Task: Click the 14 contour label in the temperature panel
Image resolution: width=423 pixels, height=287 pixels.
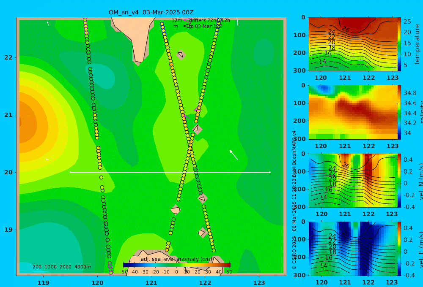Action: pos(323,61)
